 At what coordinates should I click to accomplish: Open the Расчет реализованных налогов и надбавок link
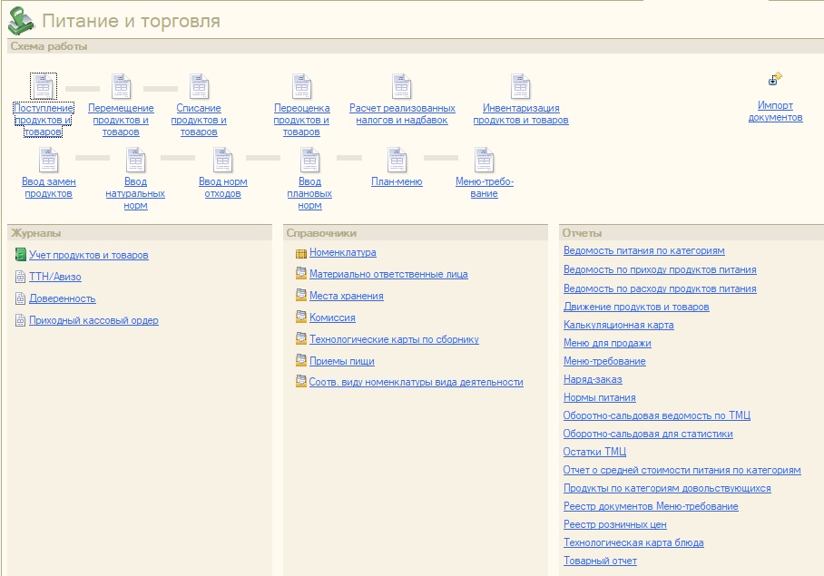coord(402,114)
